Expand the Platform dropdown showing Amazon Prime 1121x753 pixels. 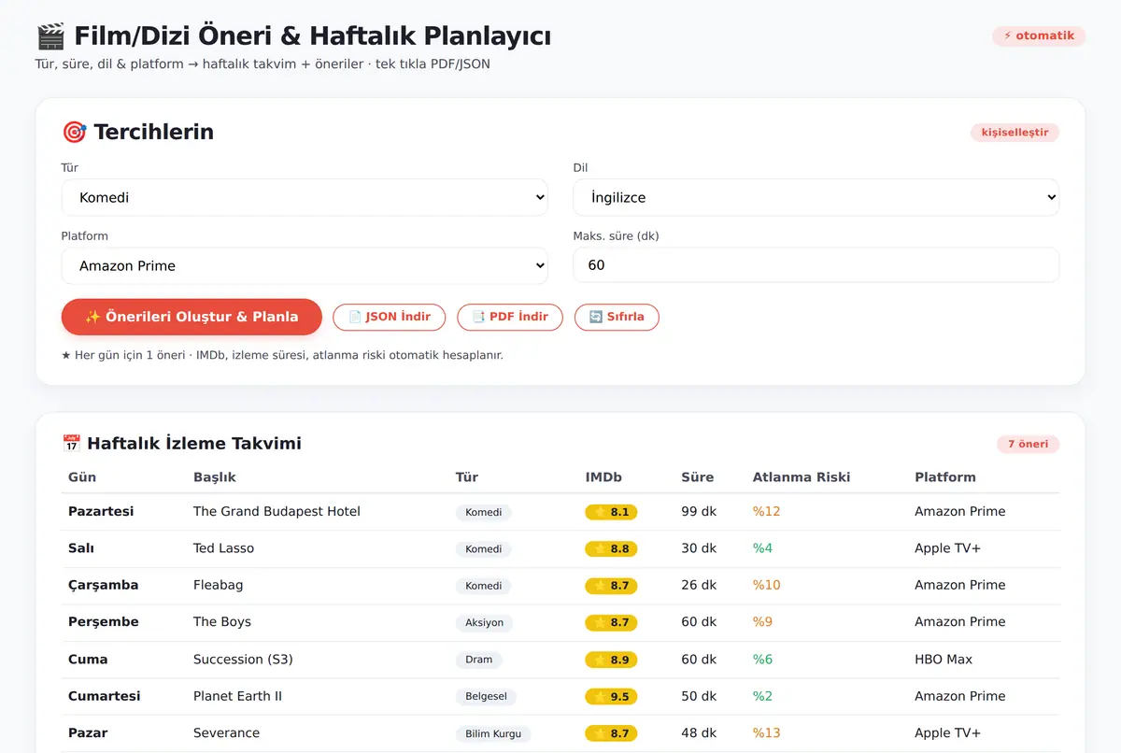(305, 265)
